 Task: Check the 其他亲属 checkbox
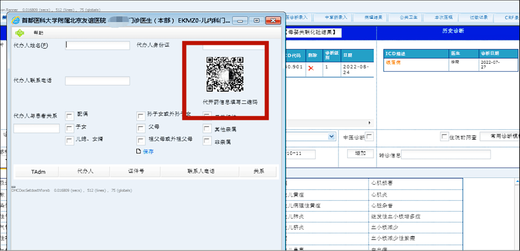[x=207, y=128]
